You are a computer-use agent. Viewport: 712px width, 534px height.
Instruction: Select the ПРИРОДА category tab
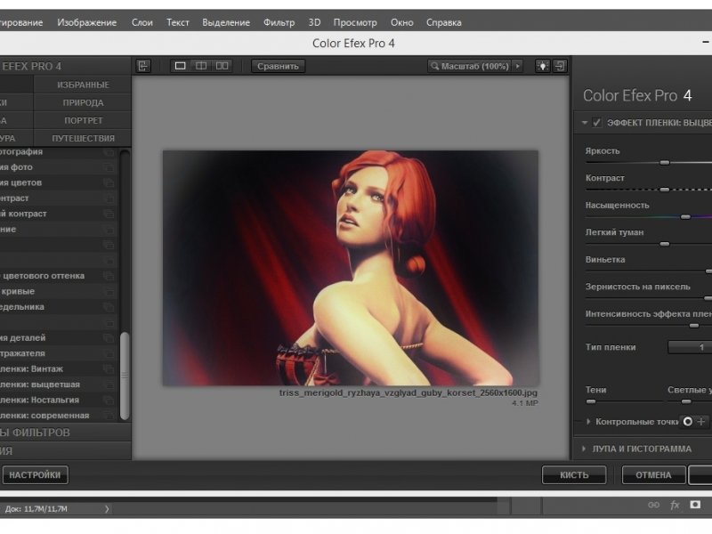(x=83, y=102)
